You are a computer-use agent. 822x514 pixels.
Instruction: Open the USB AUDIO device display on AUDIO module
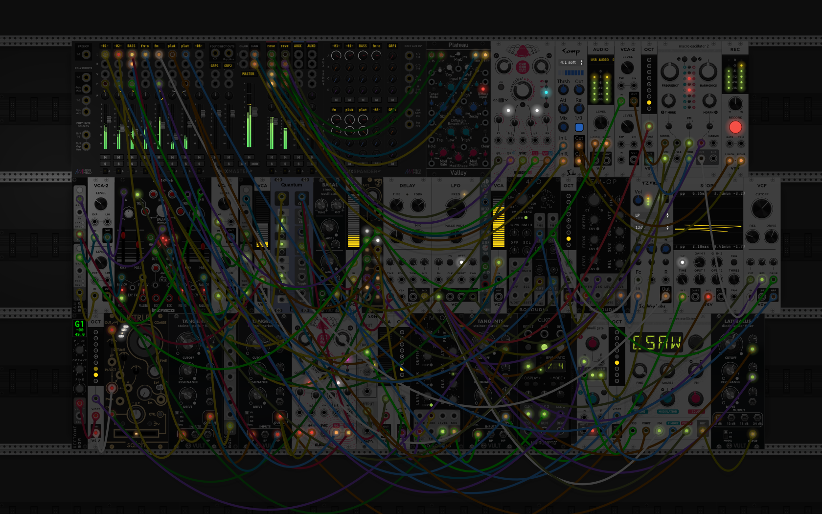click(x=601, y=60)
